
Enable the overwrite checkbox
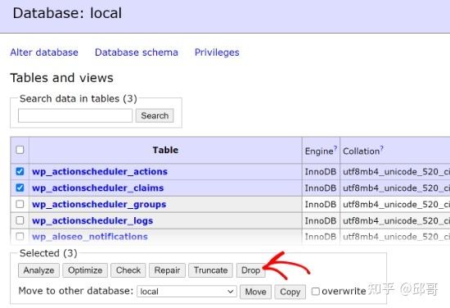315,292
